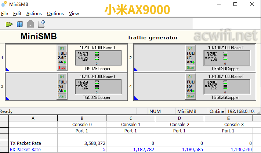Click the gray disabled toolbar icon

tap(30, 24)
